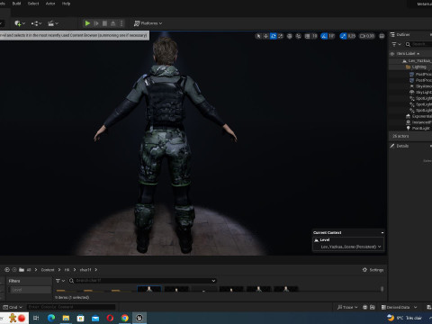Choose the Translate move tool
Image resolution: width=432 pixels, height=324 pixels.
pos(265,36)
